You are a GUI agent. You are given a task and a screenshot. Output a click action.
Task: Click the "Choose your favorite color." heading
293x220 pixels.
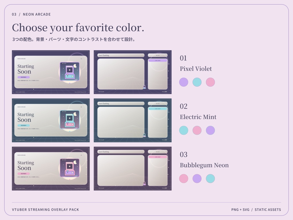click(78, 28)
